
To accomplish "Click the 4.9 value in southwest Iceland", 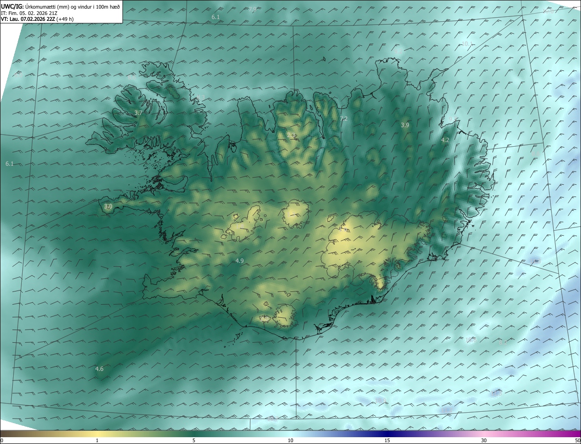I will (240, 261).
